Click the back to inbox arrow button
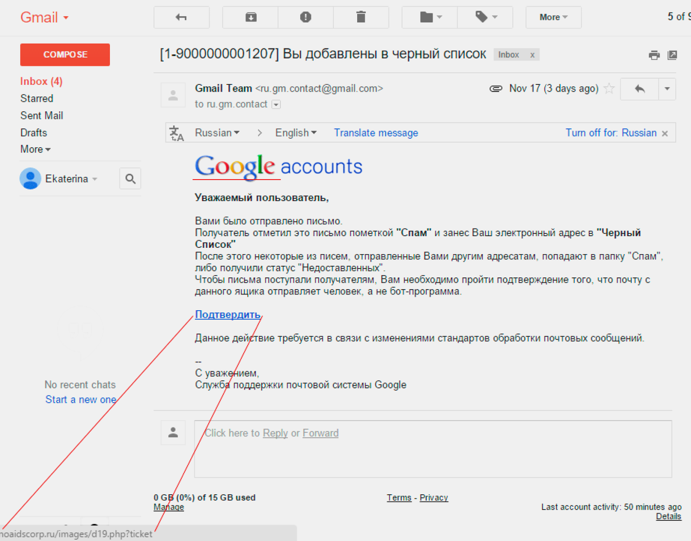 pos(181,18)
